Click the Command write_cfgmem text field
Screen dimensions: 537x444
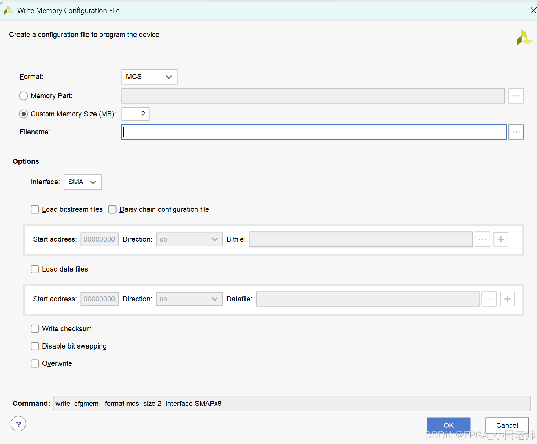[292, 404]
